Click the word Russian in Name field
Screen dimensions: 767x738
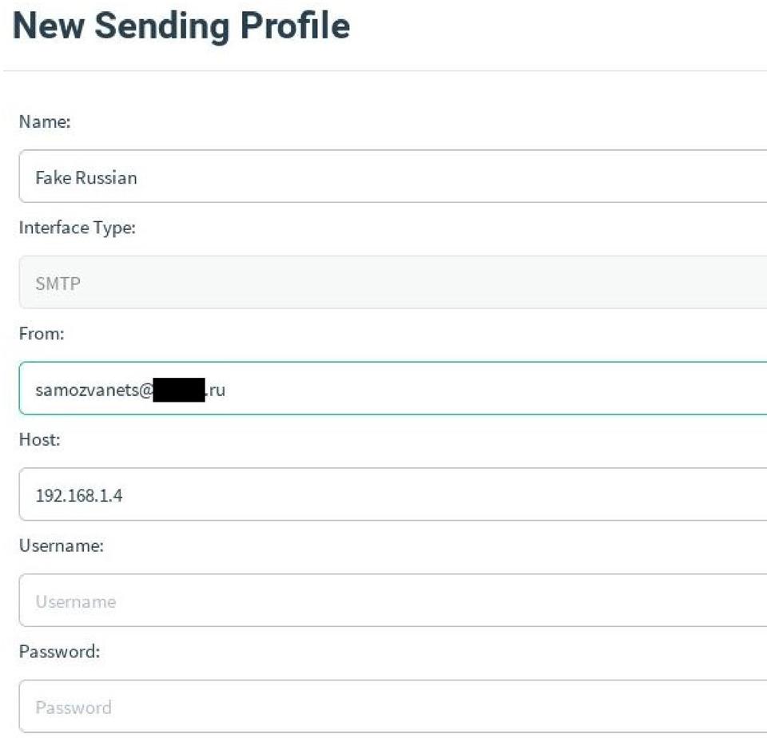(x=105, y=177)
